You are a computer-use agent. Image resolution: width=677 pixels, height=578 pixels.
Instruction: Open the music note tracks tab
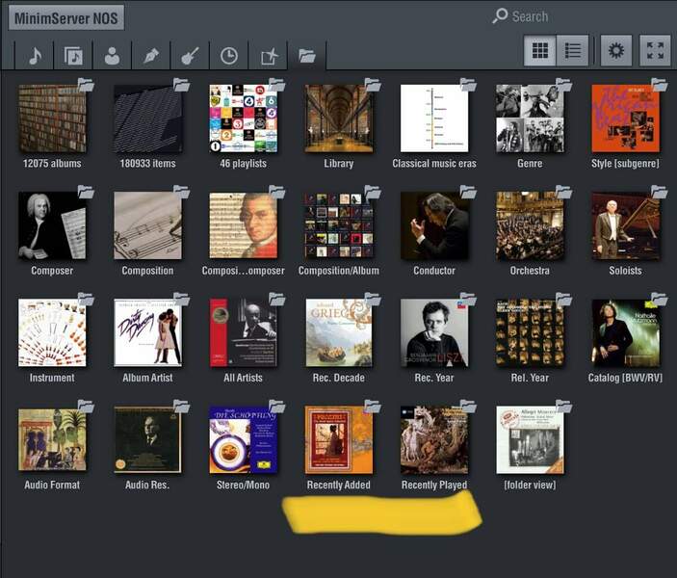pos(35,56)
